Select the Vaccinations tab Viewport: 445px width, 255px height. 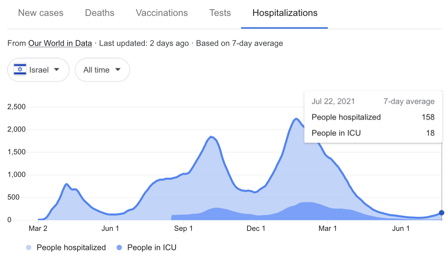click(162, 13)
